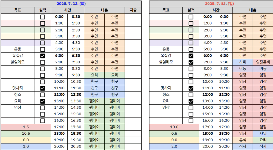
Task: Tick the 운동 checkbox in the July 12 table
Action: click(42, 49)
